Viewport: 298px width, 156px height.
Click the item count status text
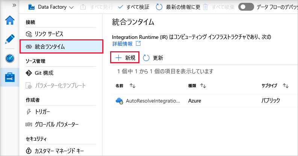pos(165,71)
